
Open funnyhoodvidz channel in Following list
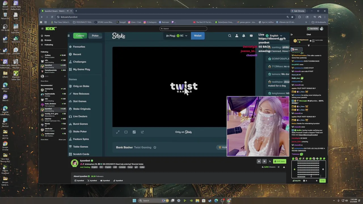[x=53, y=71]
